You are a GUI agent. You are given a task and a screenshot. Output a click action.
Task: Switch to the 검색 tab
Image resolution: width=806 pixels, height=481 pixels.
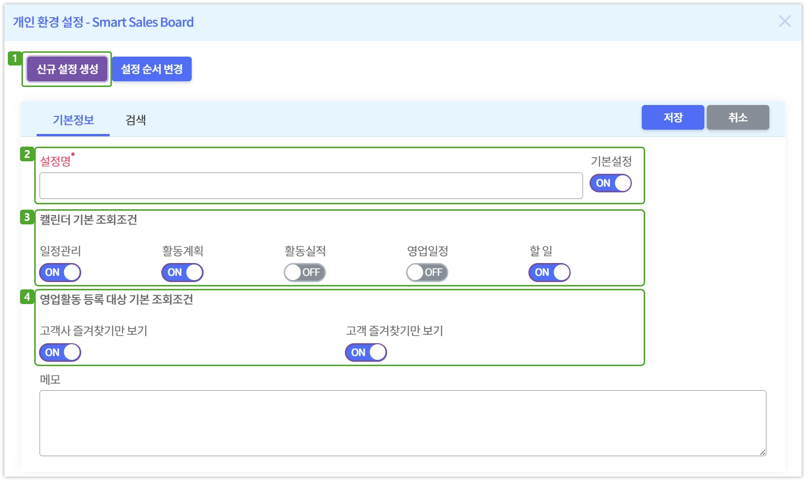(136, 120)
